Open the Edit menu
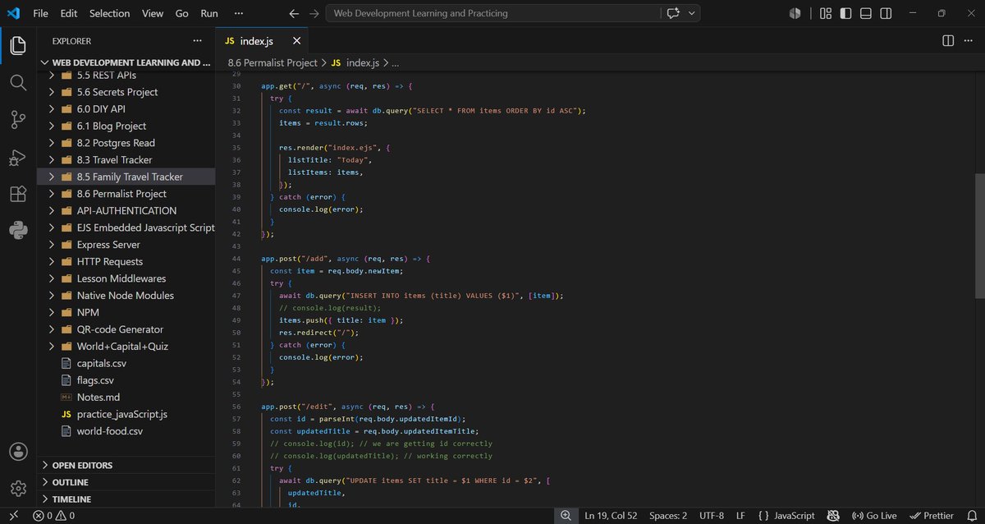 coord(69,13)
